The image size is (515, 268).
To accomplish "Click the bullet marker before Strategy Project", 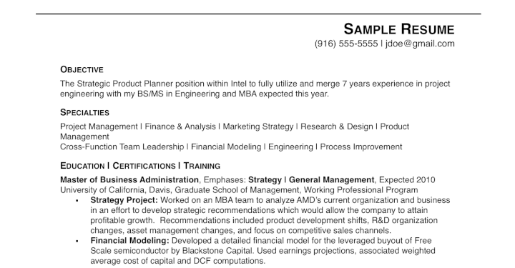I will 77,201.
